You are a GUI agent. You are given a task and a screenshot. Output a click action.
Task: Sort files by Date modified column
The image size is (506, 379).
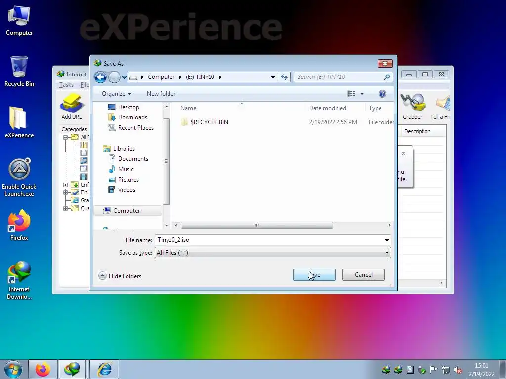335,108
